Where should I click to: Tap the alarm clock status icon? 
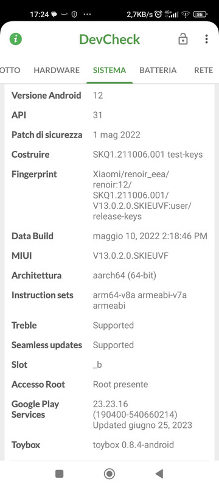point(158,14)
